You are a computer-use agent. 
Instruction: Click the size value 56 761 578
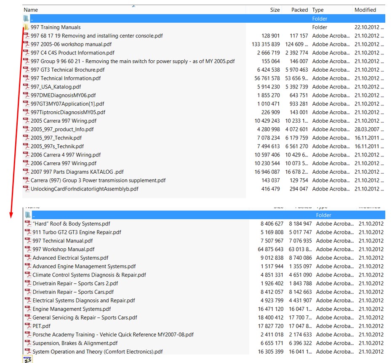coord(267,78)
